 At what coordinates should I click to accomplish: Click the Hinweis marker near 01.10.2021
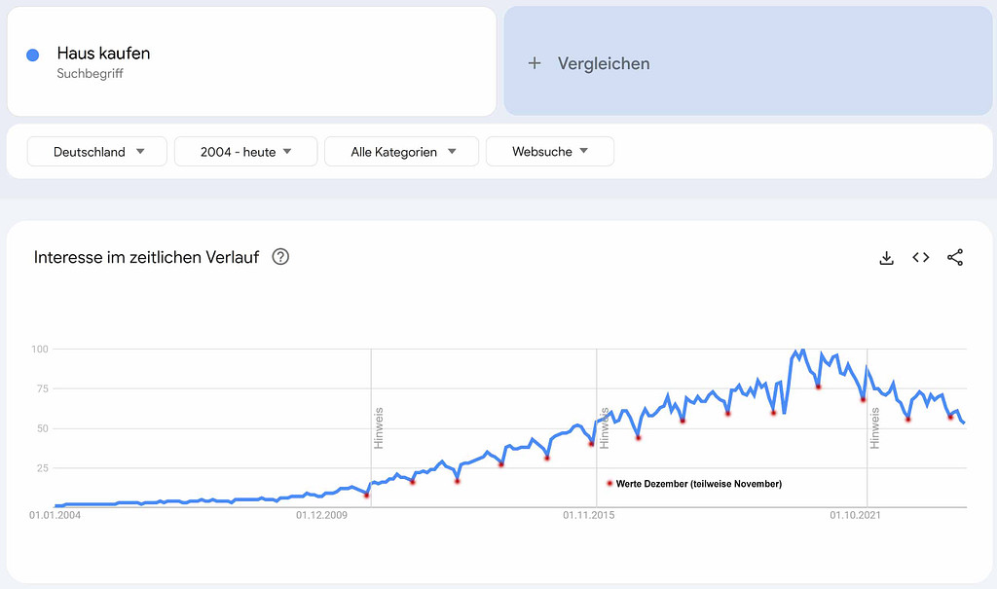[875, 427]
